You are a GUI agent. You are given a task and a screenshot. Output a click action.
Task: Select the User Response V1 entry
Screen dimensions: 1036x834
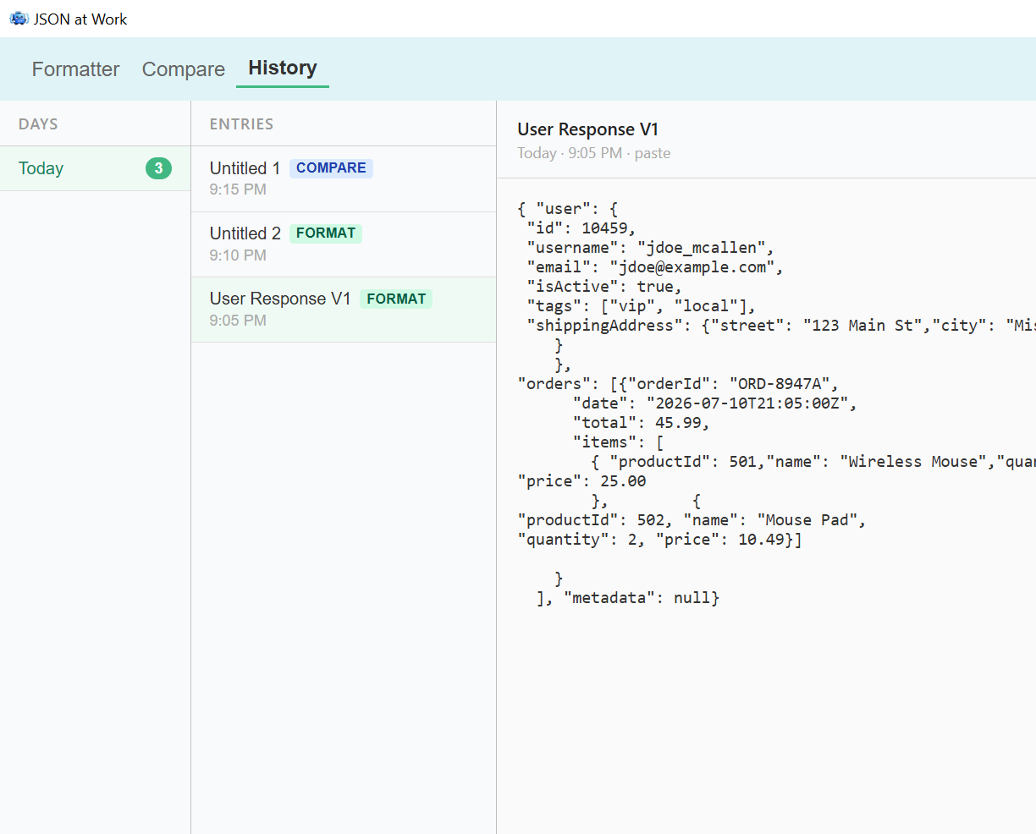344,310
